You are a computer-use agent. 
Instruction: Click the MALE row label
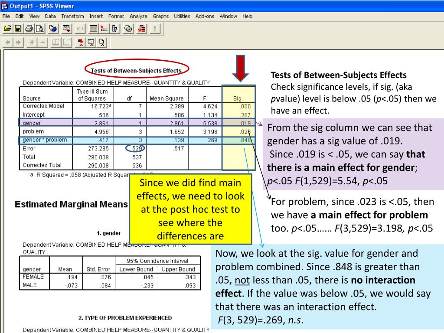click(30, 285)
